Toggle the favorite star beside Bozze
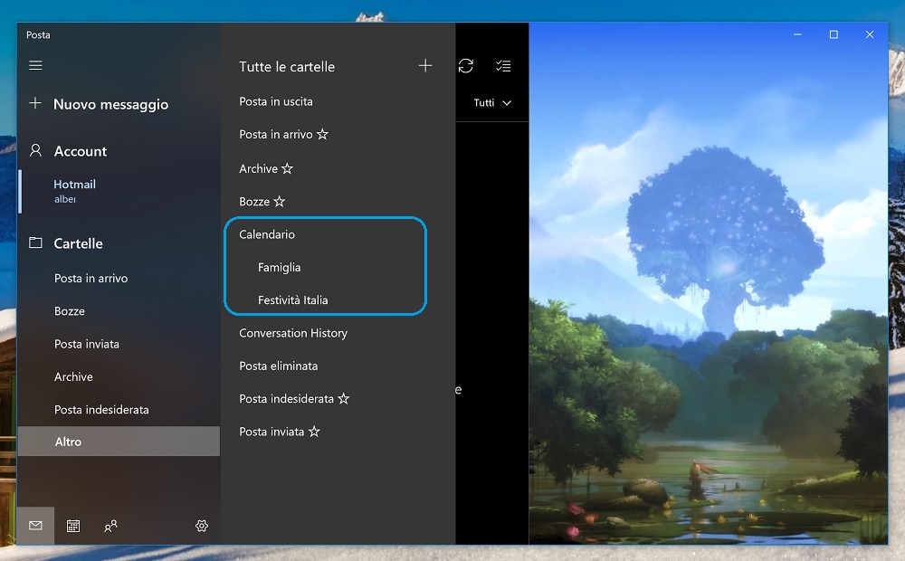The width and height of the screenshot is (905, 561). point(280,201)
